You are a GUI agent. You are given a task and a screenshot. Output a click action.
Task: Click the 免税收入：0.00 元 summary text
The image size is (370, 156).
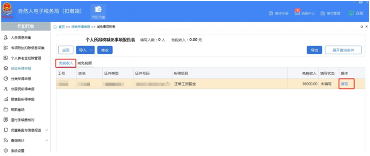point(186,40)
